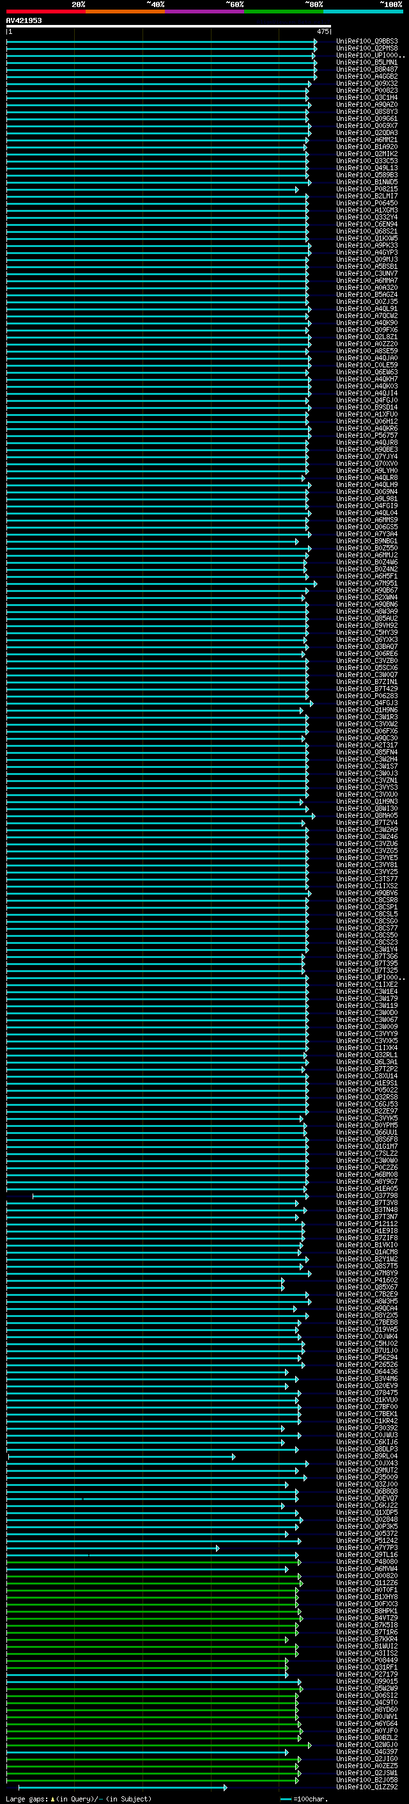Image resolution: width=409 pixels, height=1804 pixels.
Task: Select the UniRef100_B9RL04 label
Action: click(x=367, y=1456)
